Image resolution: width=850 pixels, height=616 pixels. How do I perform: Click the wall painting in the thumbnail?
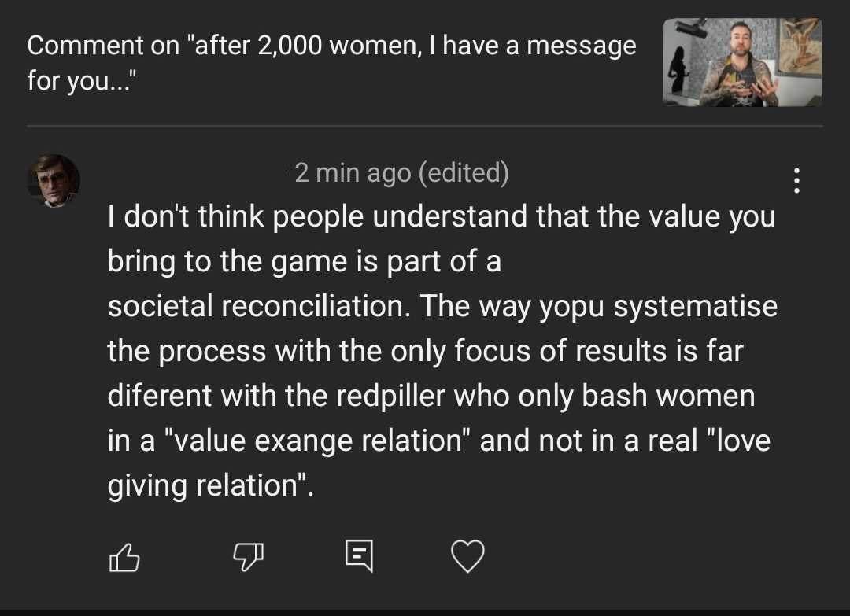[x=799, y=46]
